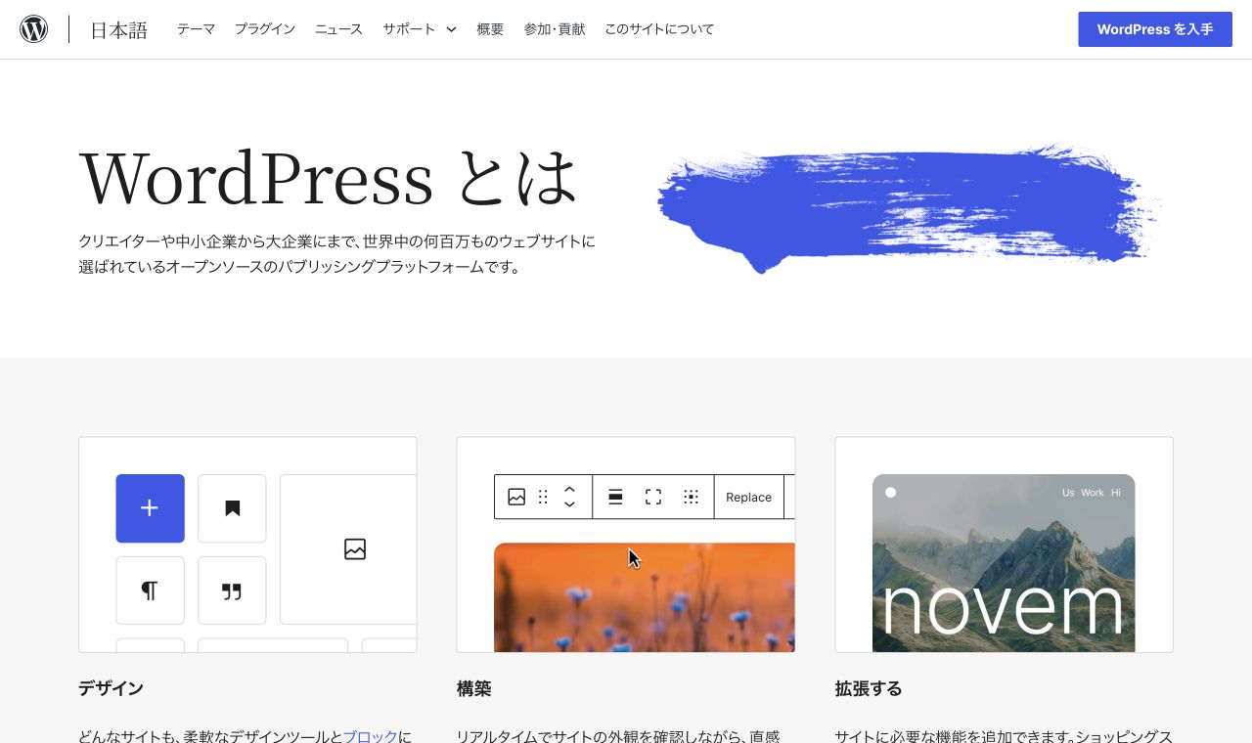1252x743 pixels.
Task: Visit the 参加・貢献 page
Action: click(555, 29)
